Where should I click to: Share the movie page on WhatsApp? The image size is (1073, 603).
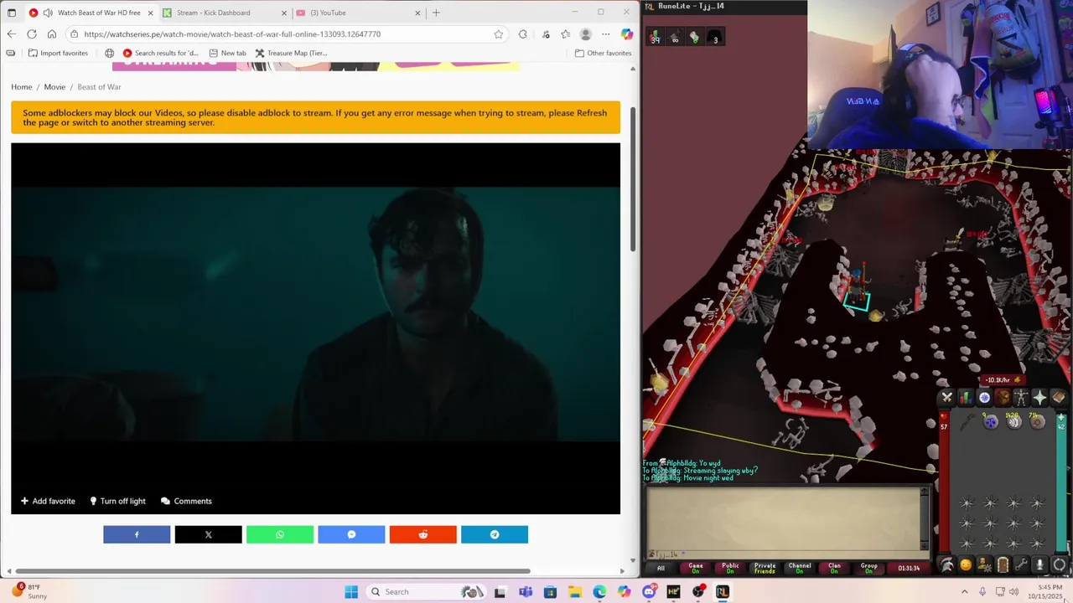(x=280, y=534)
